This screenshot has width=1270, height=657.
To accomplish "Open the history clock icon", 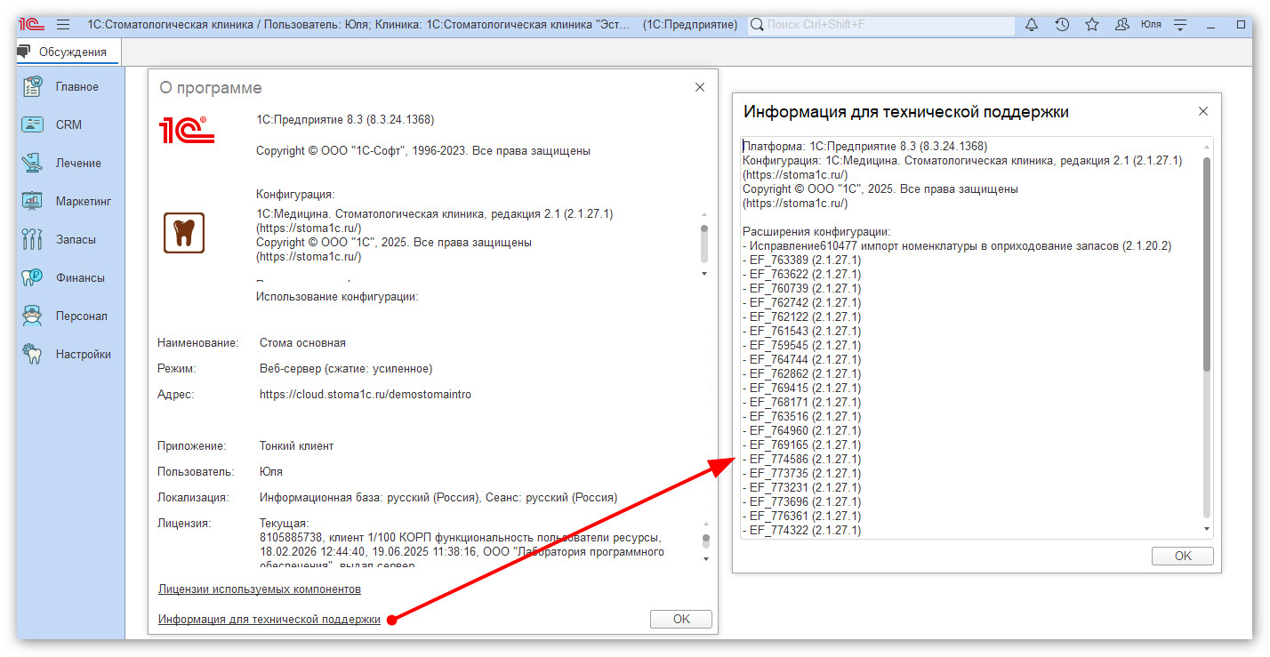I will click(x=1062, y=25).
